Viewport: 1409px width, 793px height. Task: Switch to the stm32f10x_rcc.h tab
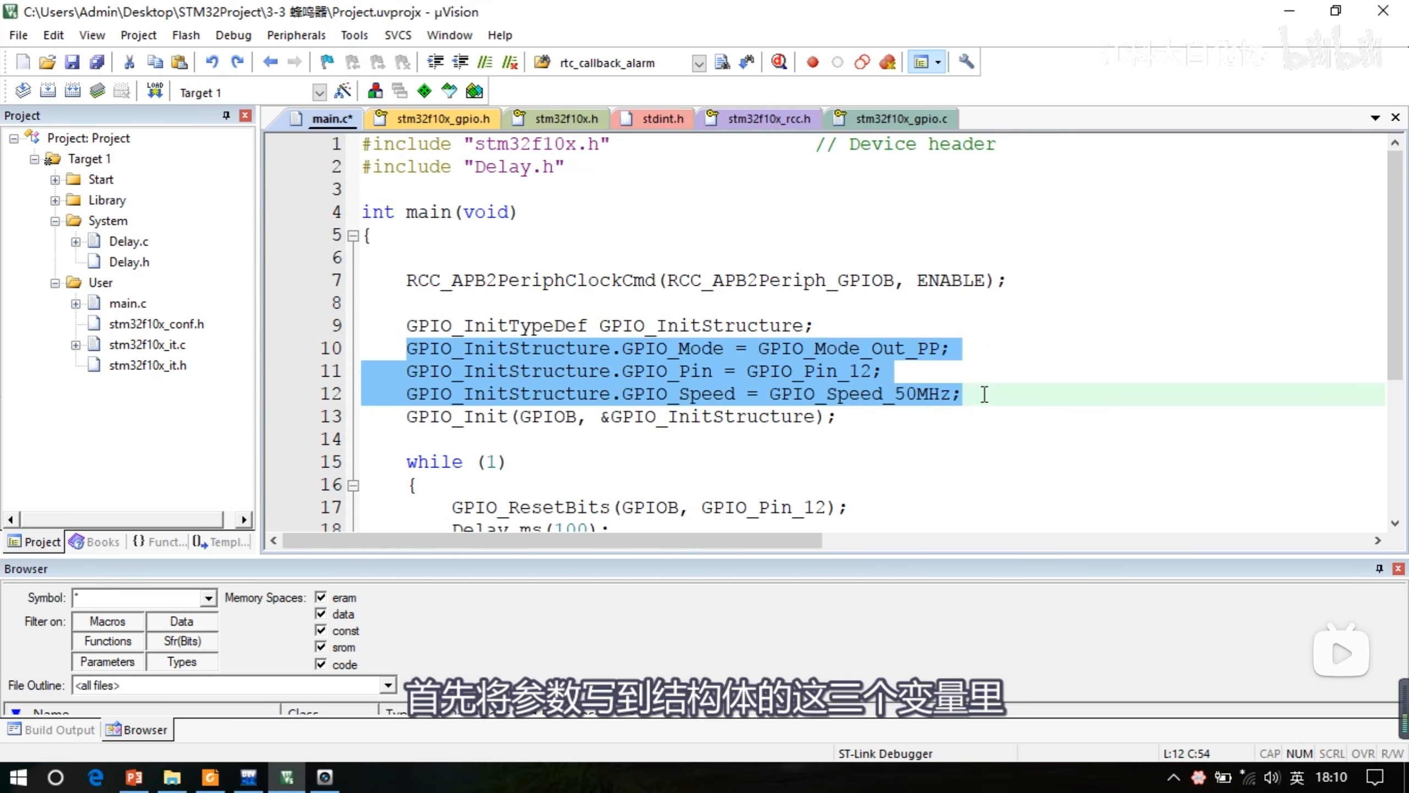[x=768, y=119]
